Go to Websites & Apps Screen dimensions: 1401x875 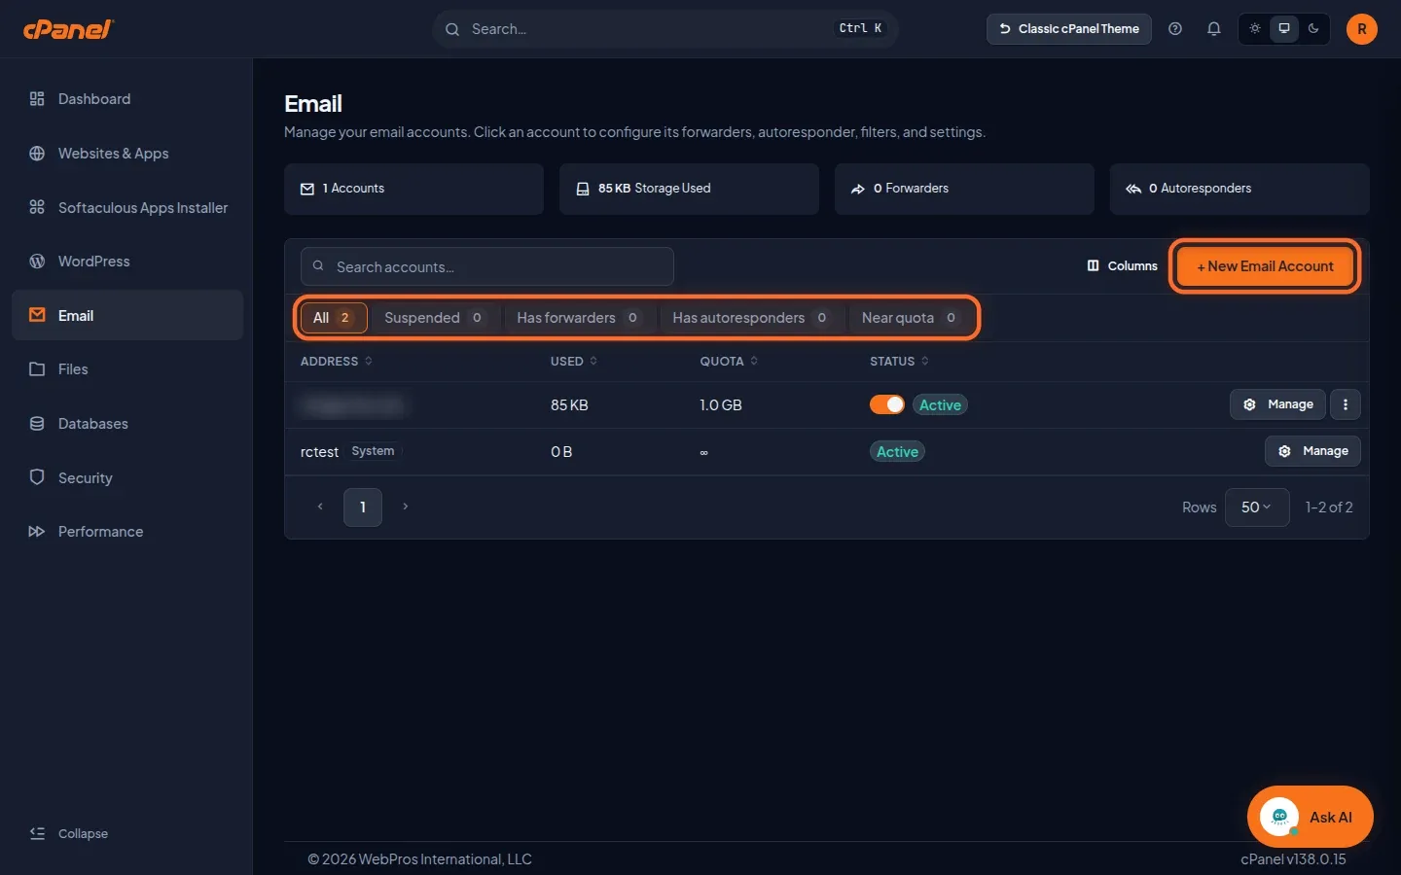tap(127, 154)
